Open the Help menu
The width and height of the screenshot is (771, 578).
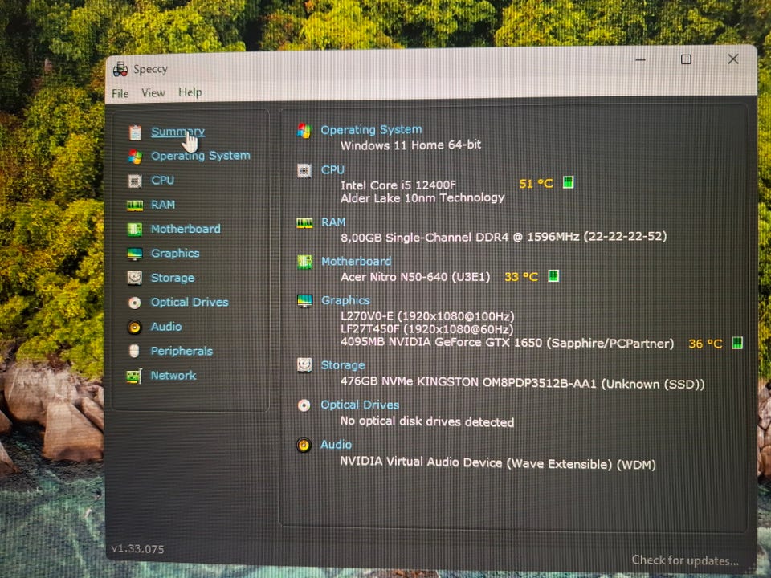[x=190, y=92]
